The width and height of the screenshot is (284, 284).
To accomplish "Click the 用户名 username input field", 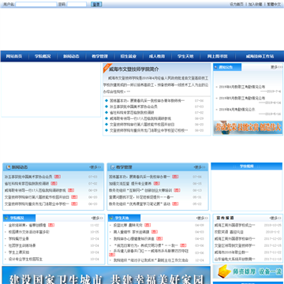I will pyautogui.click(x=36, y=5).
